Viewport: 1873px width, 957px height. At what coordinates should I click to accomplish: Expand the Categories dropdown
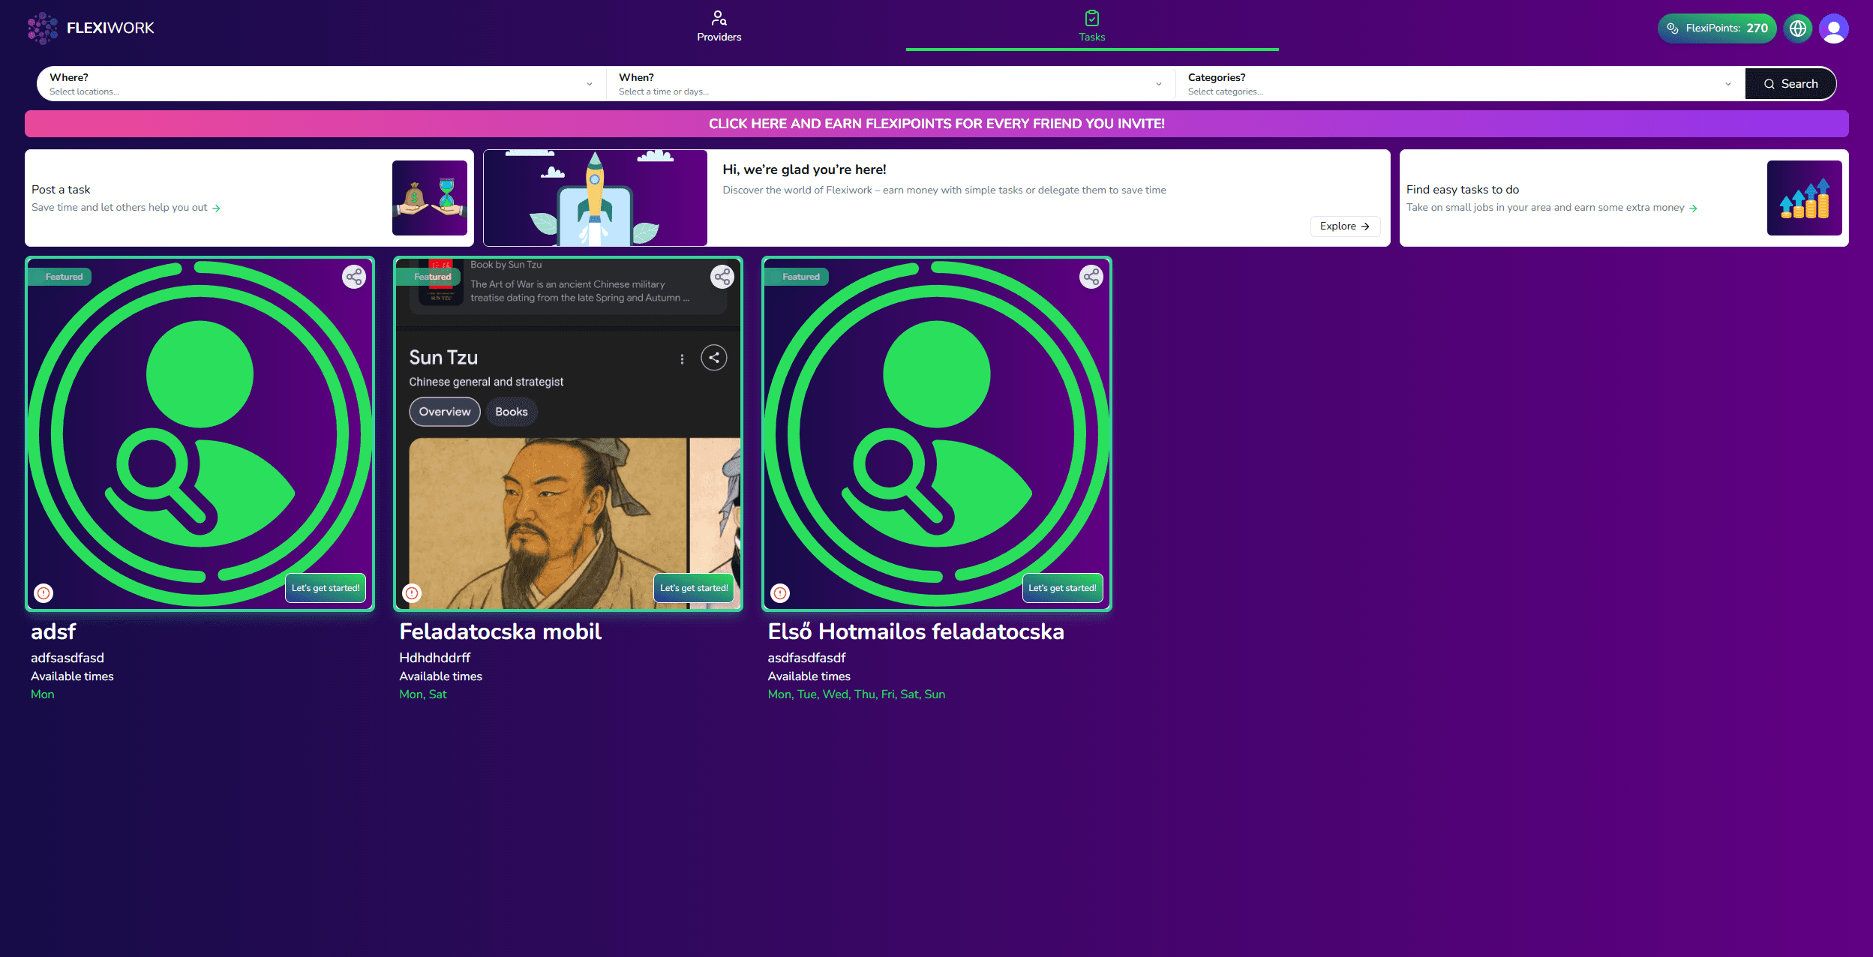point(1459,84)
